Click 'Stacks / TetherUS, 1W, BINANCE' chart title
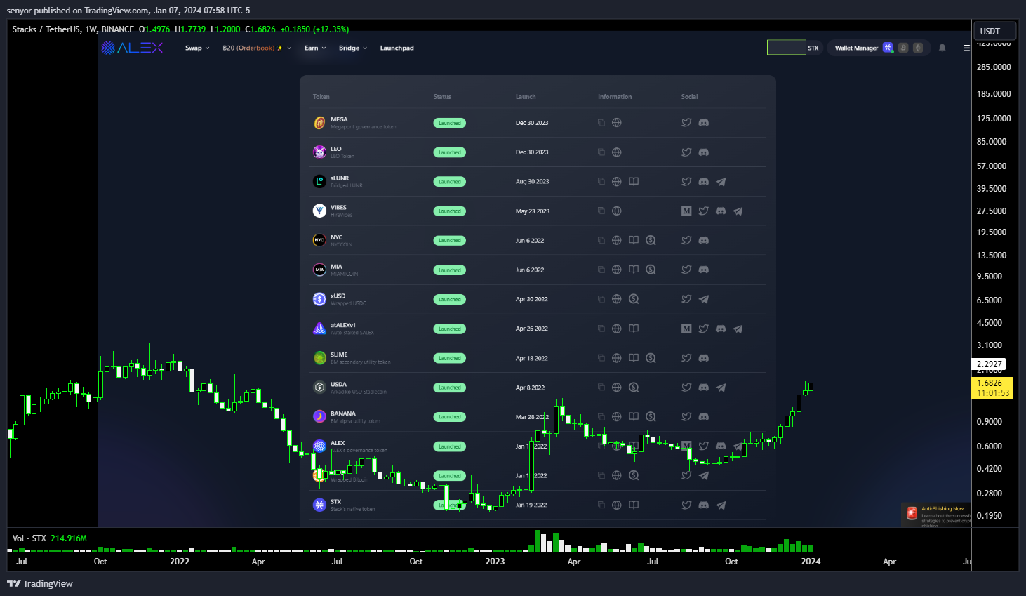The height and width of the screenshot is (596, 1026). click(73, 29)
